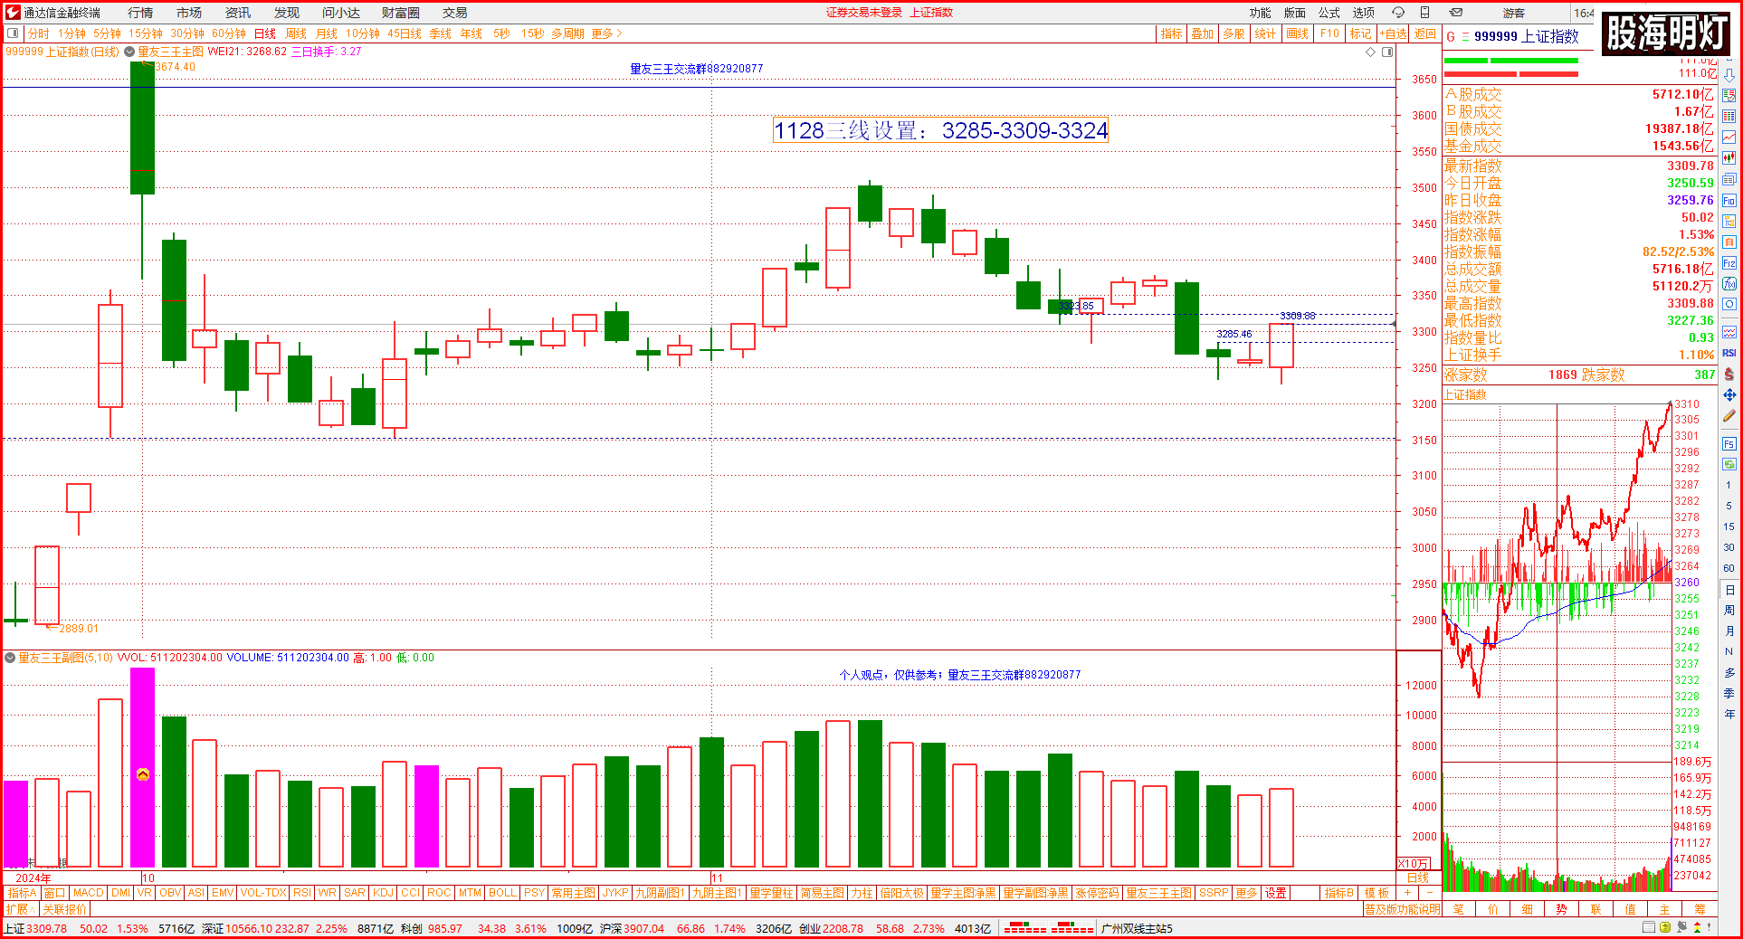The height and width of the screenshot is (939, 1743).
Task: Click the − zoom-out chart button
Action: click(1430, 893)
